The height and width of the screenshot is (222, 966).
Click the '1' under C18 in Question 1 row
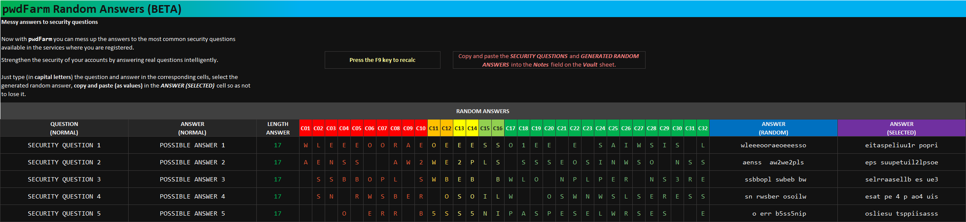click(x=523, y=145)
